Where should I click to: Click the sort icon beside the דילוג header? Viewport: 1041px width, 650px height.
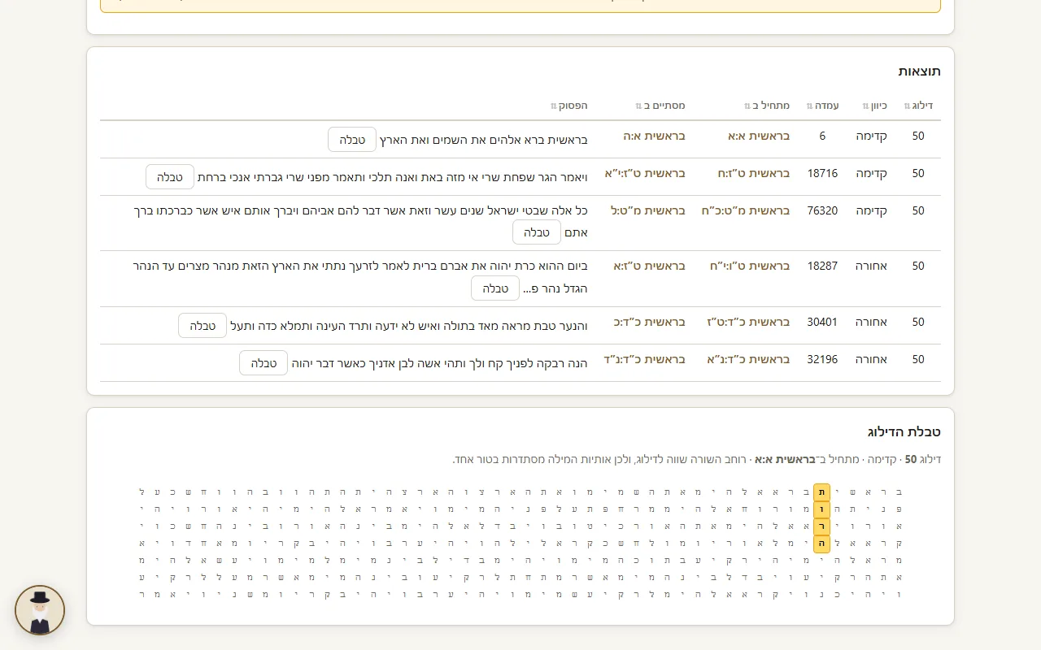point(907,106)
